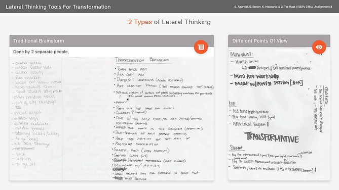Click the authors and 'SERV 216 // Assignment 4' text
Viewport: 339px width, 190px height.
pos(283,7)
